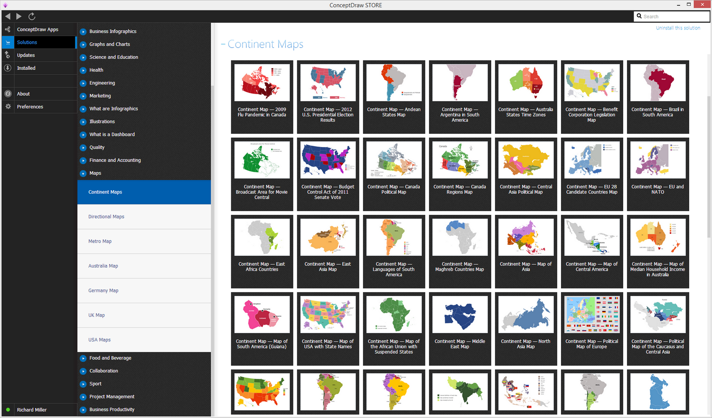
Task: Click ConceptDraw Apps sidebar icon
Action: [8, 29]
